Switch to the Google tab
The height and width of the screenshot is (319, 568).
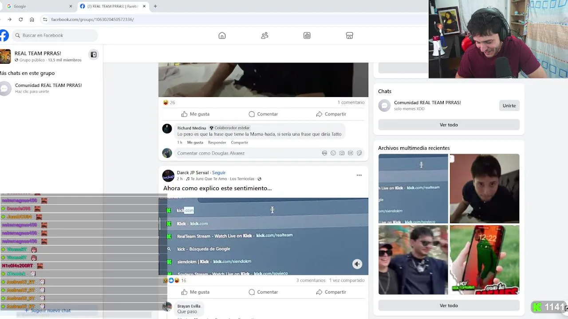(x=39, y=6)
